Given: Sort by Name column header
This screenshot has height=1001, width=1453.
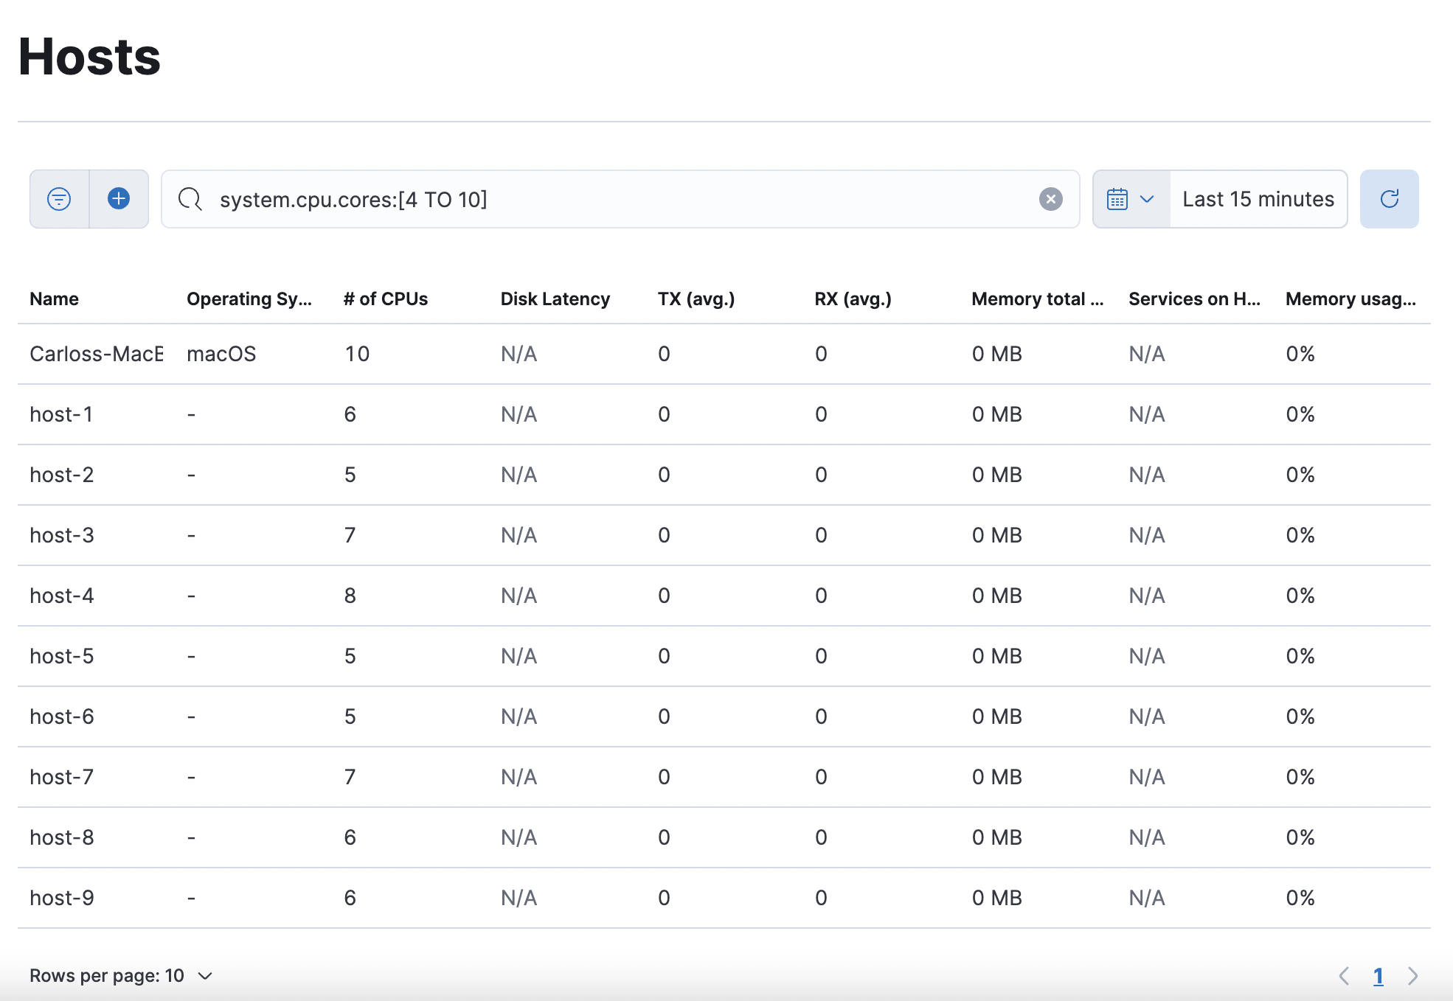Looking at the screenshot, I should tap(54, 299).
